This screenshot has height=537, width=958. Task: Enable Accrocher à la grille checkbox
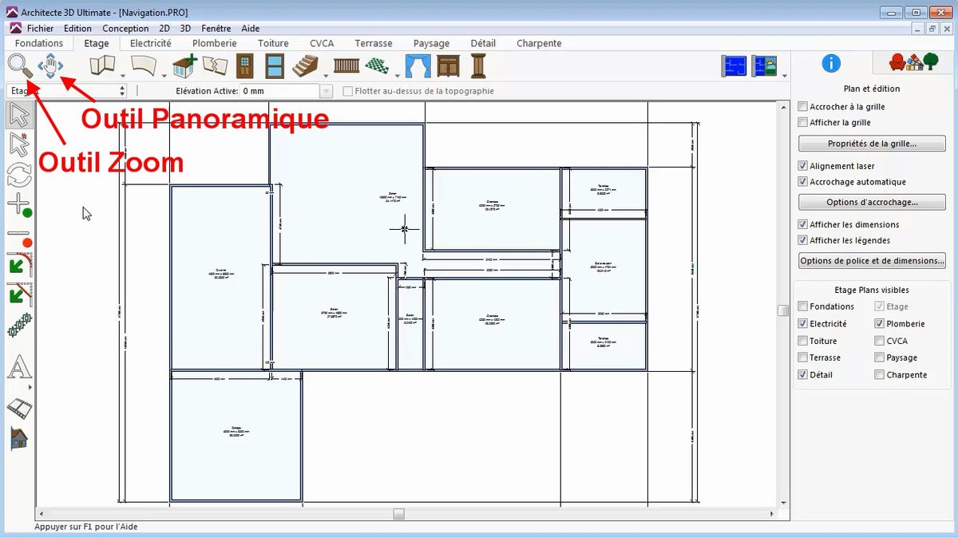[803, 106]
